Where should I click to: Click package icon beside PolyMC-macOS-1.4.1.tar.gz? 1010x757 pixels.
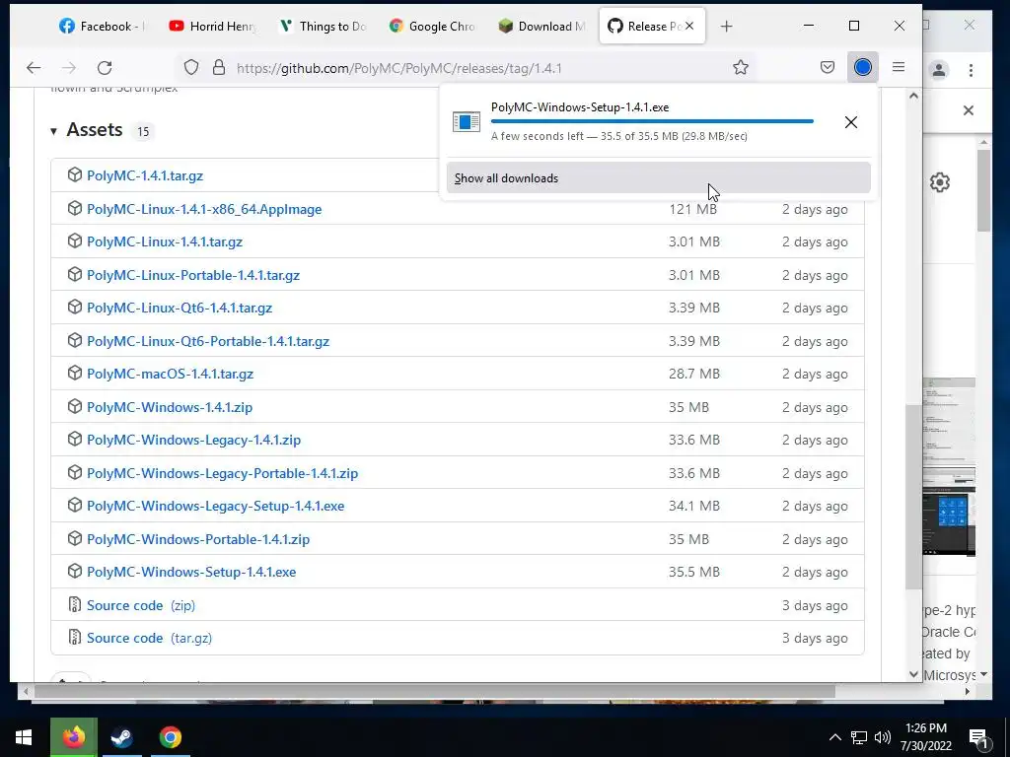[75, 374]
